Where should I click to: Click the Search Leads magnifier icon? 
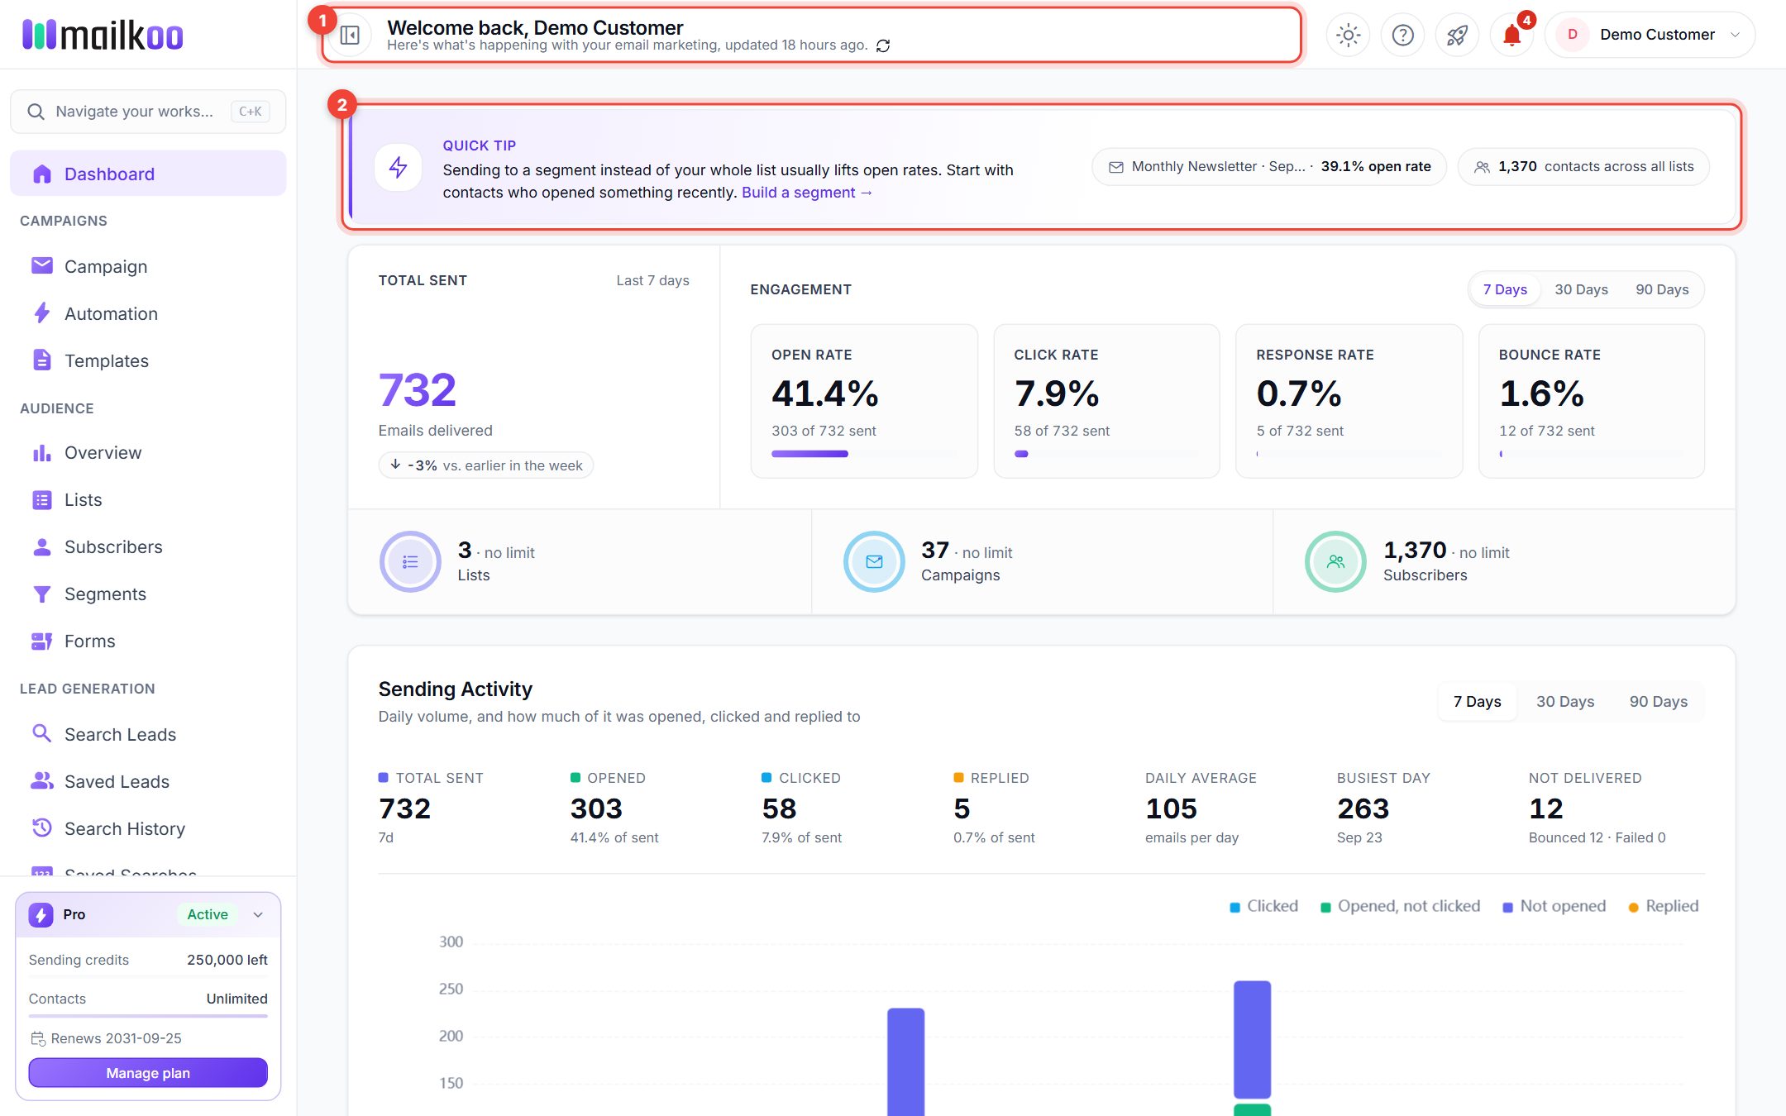coord(41,733)
